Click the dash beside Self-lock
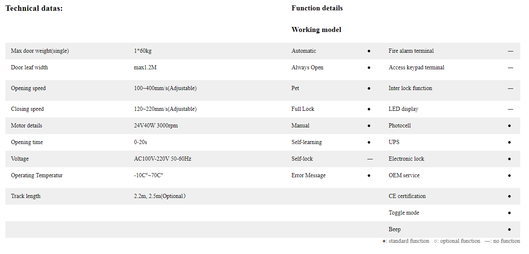 coord(370,159)
